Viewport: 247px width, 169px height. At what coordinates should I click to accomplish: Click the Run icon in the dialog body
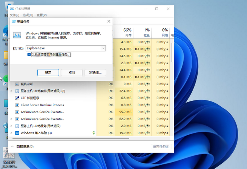coord(17,35)
